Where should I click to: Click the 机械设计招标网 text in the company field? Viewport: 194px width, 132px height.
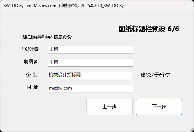coord(65,75)
